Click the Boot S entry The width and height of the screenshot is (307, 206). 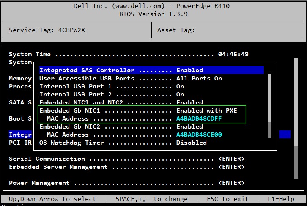click(20, 118)
